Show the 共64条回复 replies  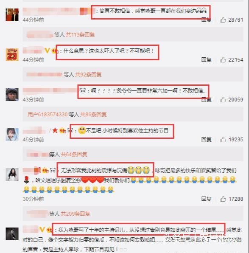tap(74, 155)
